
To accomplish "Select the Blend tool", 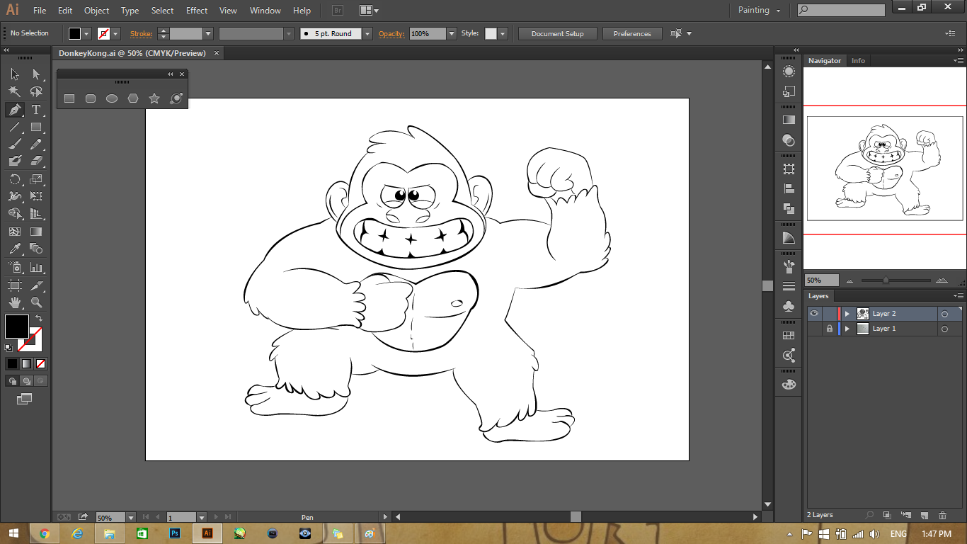I will [36, 249].
